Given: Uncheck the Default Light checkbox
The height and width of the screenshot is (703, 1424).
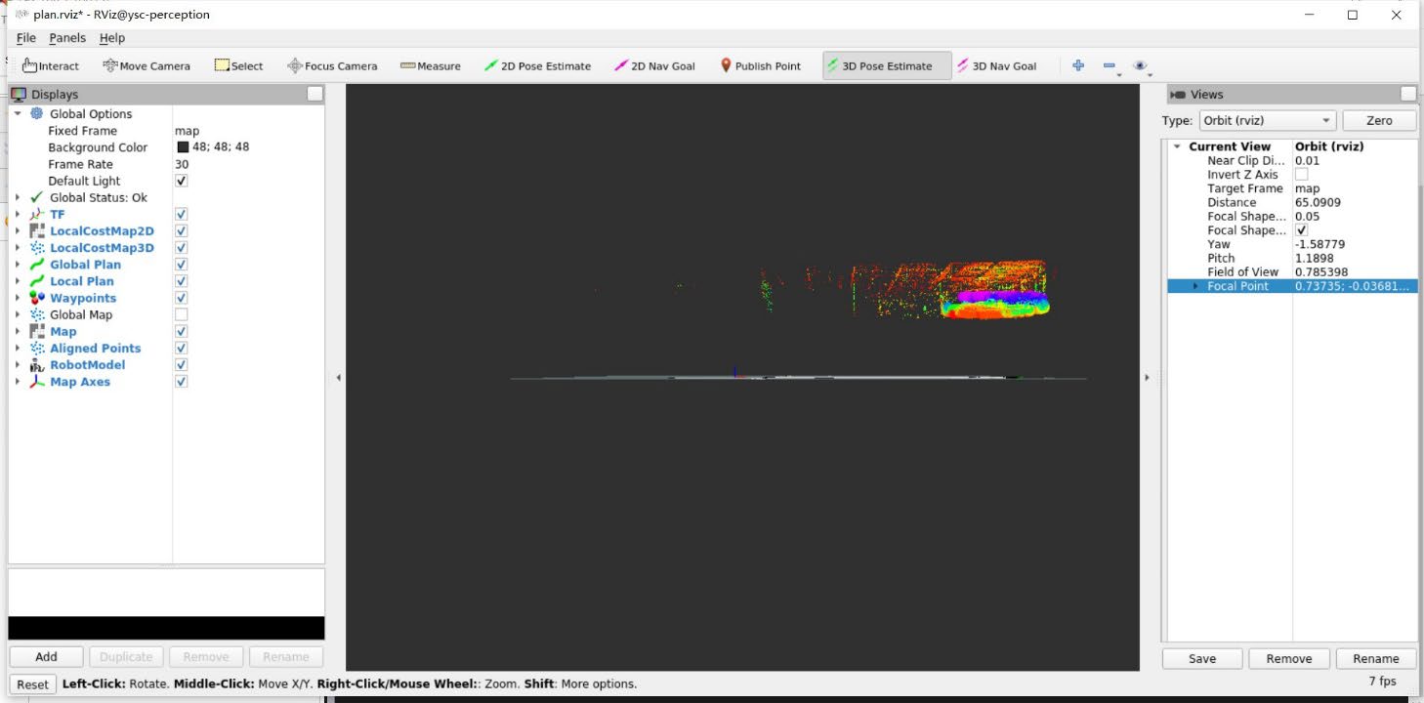Looking at the screenshot, I should (182, 181).
